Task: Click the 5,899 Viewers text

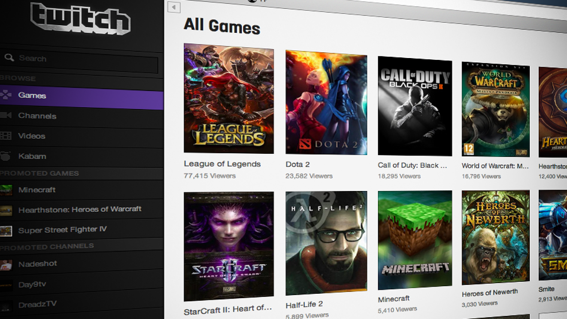Action: tap(307, 316)
